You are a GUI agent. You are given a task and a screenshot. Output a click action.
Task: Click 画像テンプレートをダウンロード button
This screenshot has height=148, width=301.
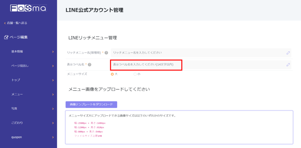click(x=91, y=104)
